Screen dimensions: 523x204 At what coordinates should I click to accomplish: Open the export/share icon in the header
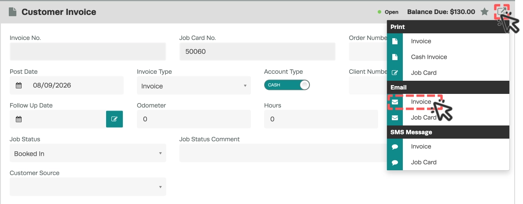(501, 12)
